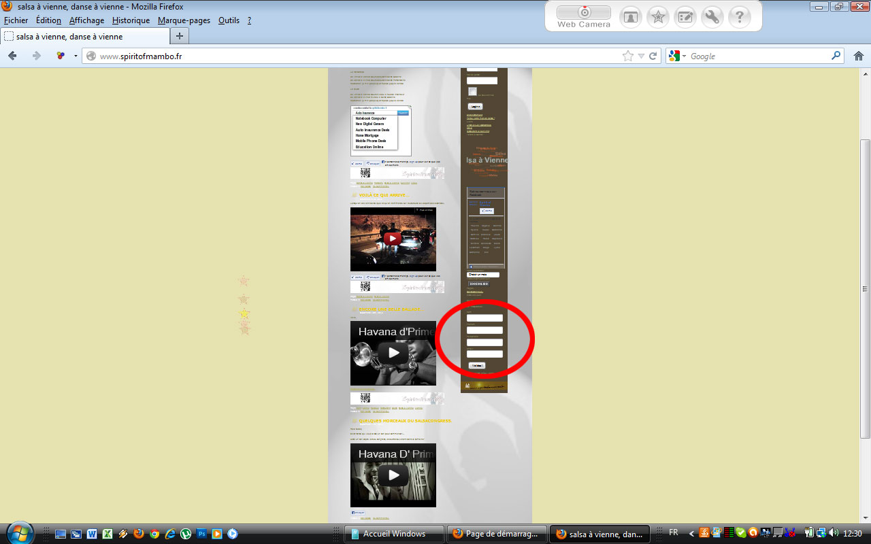
Task: Click the URL address bar field
Action: click(x=354, y=56)
